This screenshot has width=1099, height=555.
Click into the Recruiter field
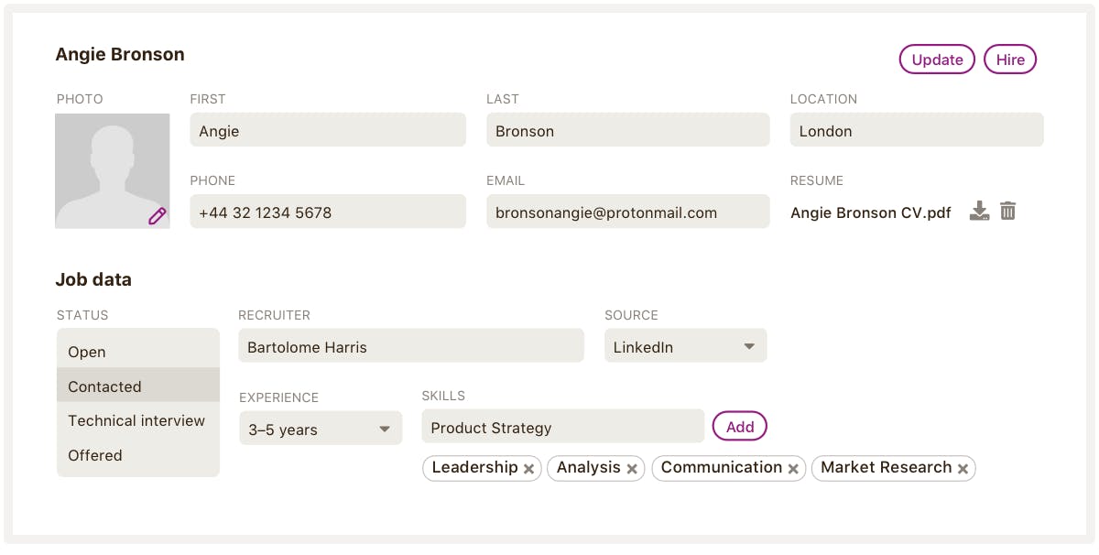tap(410, 346)
